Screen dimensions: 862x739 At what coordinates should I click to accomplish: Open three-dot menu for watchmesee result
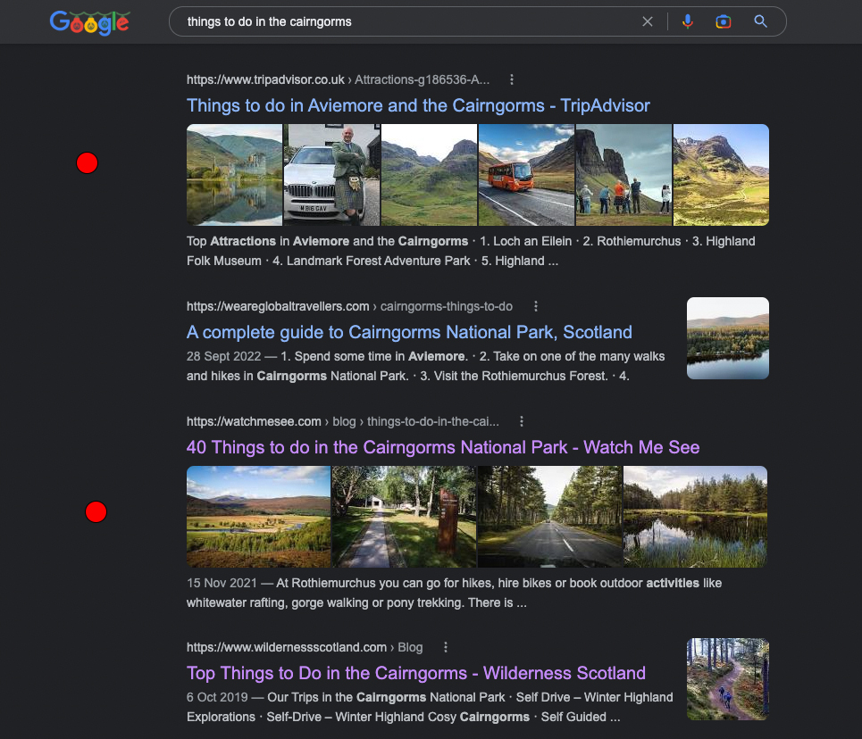[522, 421]
